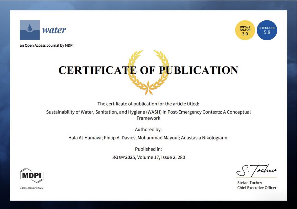Click 'an Open Access Journal by MDPI' text

point(47,45)
